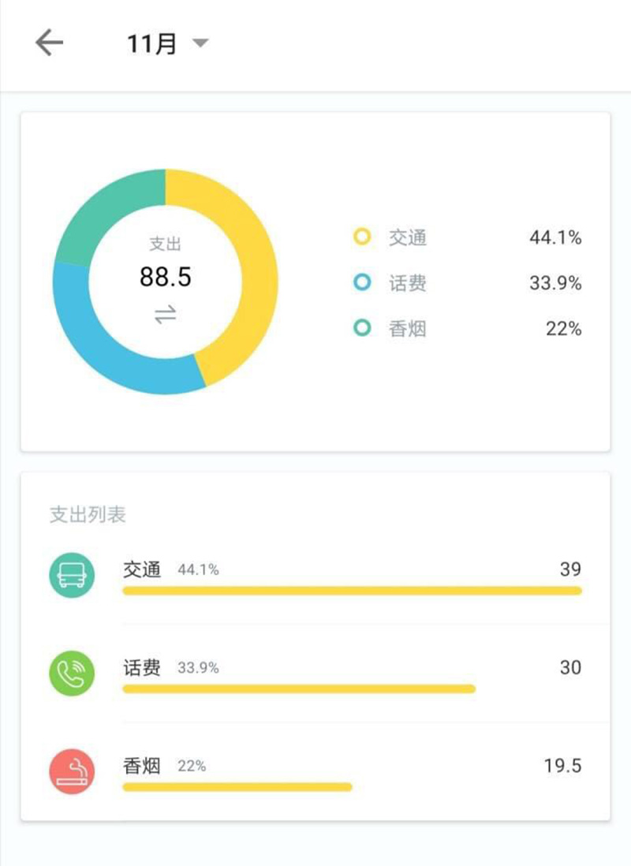Tap the green bus 交通 icon
Viewport: 631px width, 866px height.
tap(72, 575)
